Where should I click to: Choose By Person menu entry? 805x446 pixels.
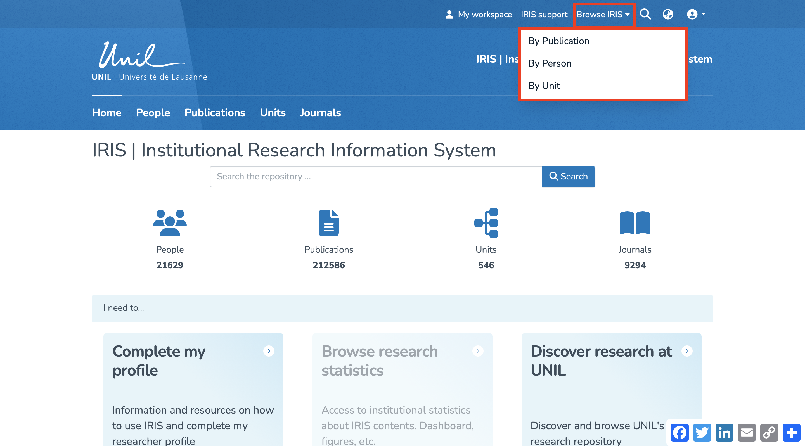(550, 63)
